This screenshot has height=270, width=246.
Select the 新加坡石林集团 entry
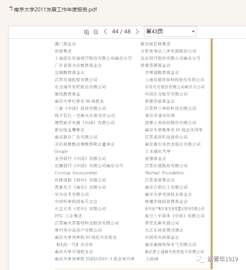[155, 44]
